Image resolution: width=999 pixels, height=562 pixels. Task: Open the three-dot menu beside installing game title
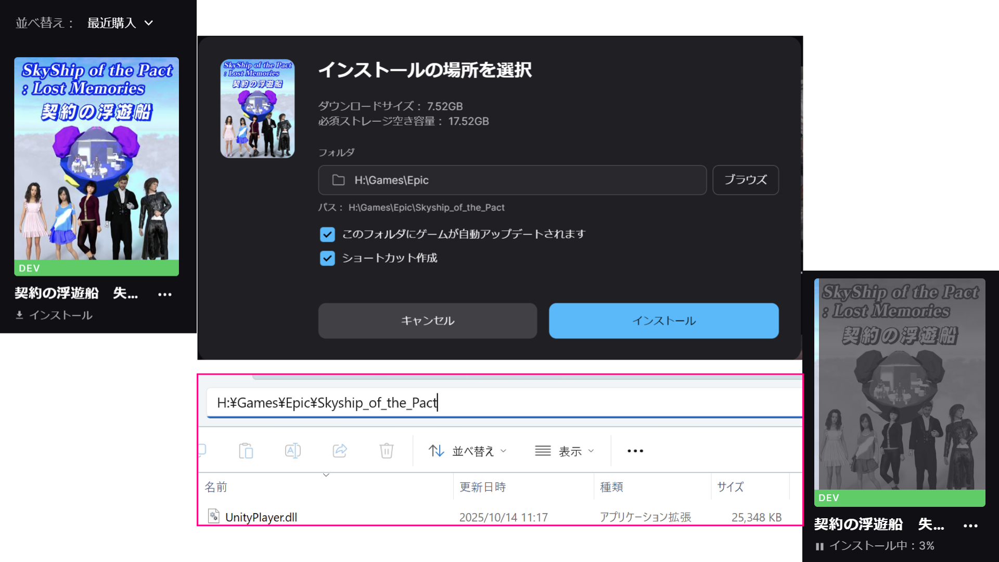point(970,526)
